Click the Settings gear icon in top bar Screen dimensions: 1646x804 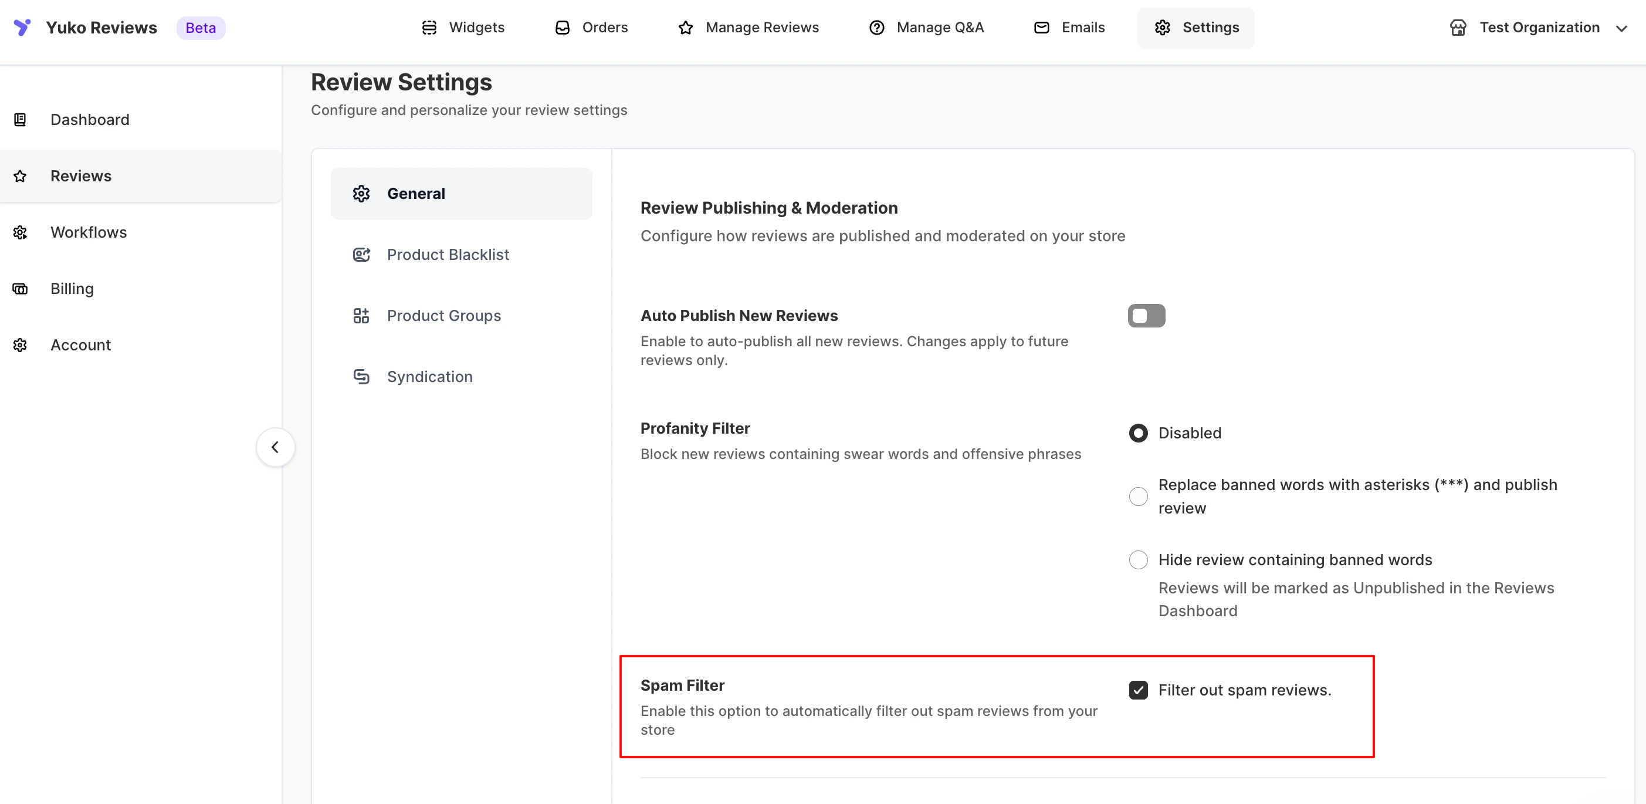coord(1162,28)
